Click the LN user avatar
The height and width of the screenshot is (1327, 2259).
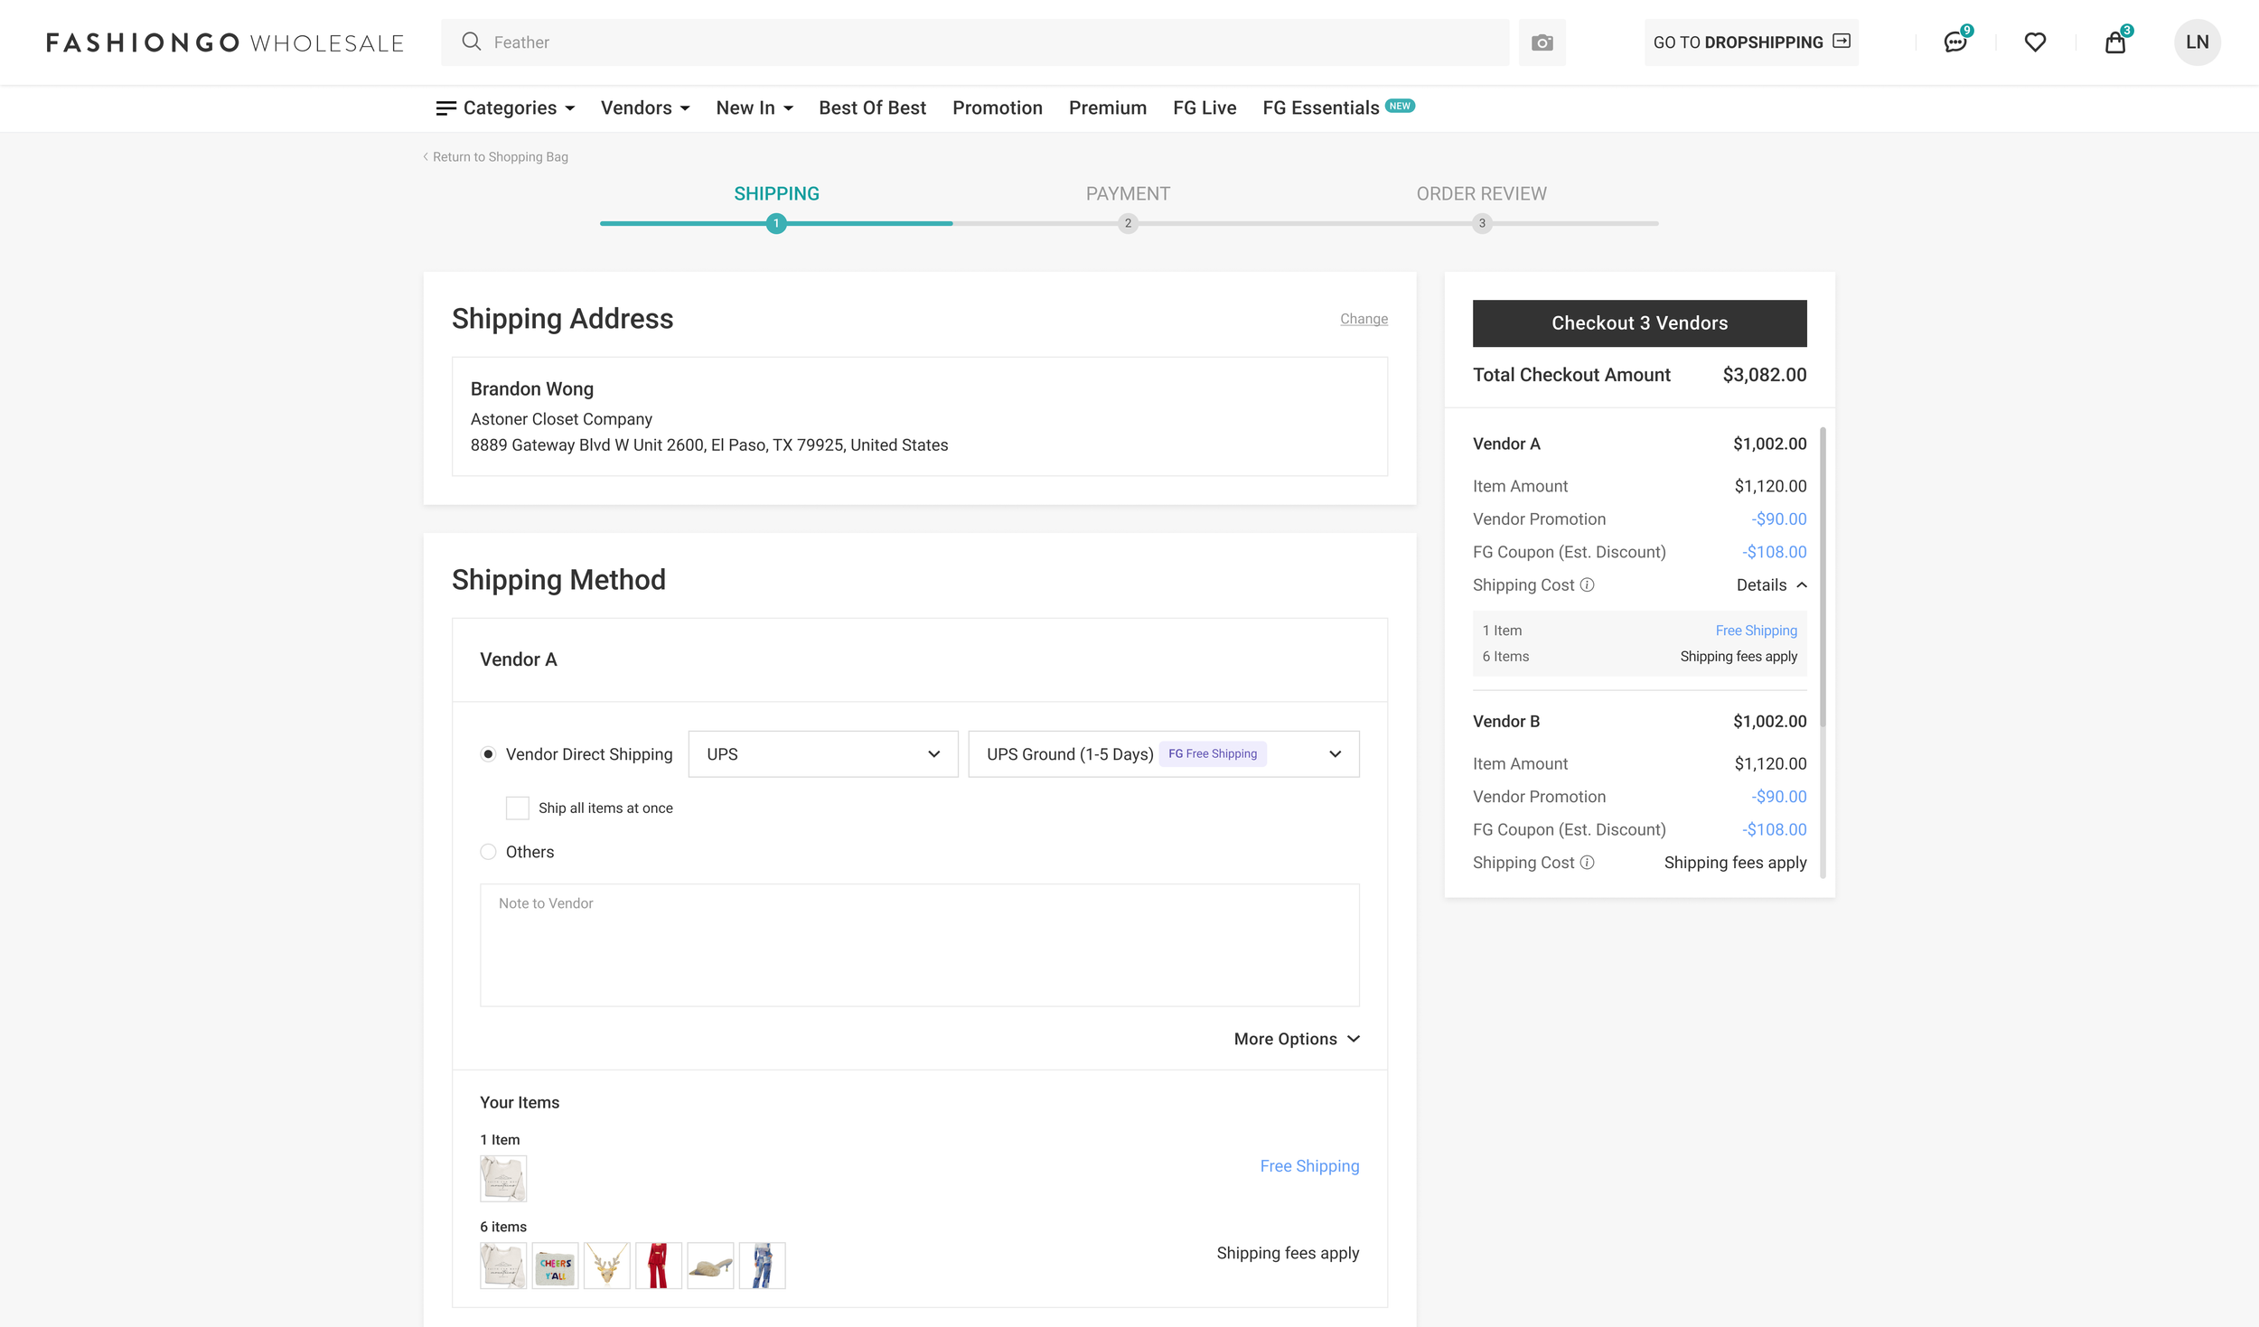[x=2197, y=42]
